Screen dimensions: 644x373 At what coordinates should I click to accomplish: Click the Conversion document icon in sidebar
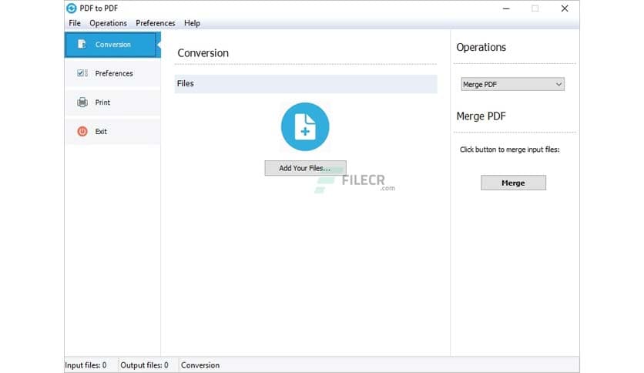point(82,45)
